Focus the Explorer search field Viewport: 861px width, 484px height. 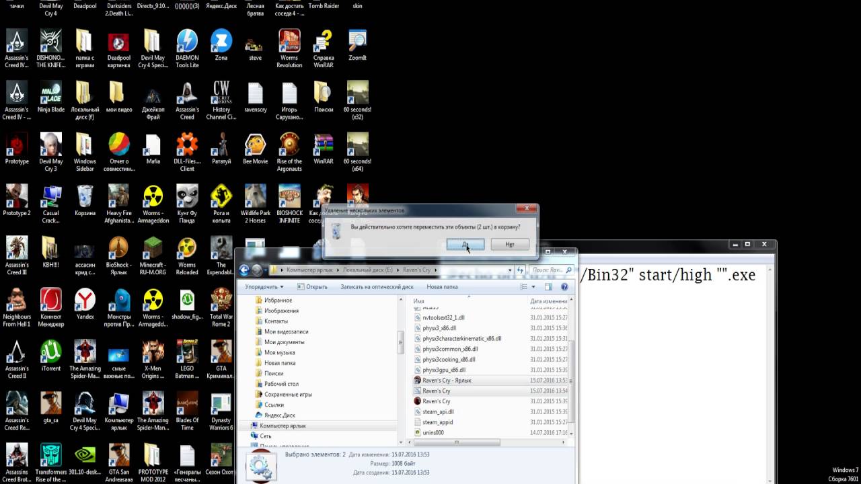(x=552, y=270)
